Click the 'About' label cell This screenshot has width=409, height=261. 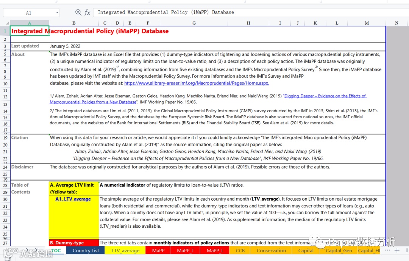click(18, 54)
